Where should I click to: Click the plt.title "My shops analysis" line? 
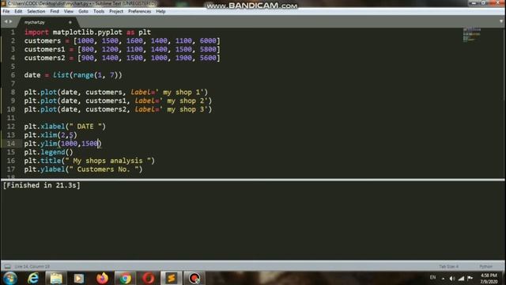pyautogui.click(x=89, y=161)
